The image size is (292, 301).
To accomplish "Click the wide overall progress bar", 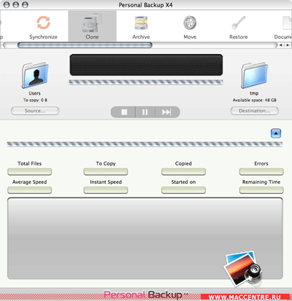I will (x=145, y=144).
